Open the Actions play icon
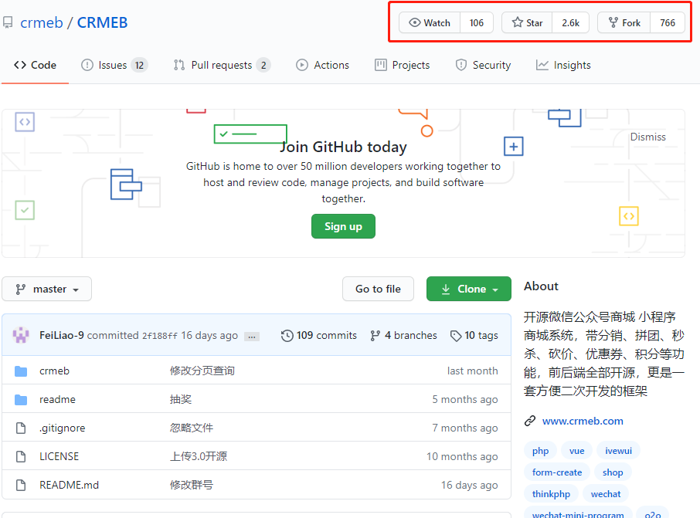 pos(302,65)
